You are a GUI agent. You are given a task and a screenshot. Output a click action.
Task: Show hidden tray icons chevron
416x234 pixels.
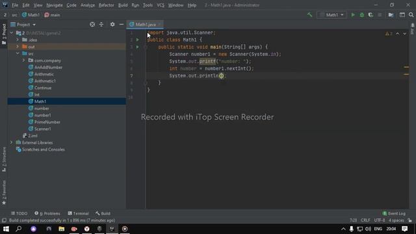coord(343,229)
